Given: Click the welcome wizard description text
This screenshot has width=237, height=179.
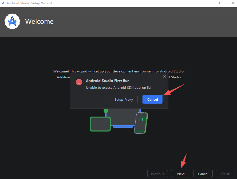Looking at the screenshot, I should pyautogui.click(x=119, y=71).
